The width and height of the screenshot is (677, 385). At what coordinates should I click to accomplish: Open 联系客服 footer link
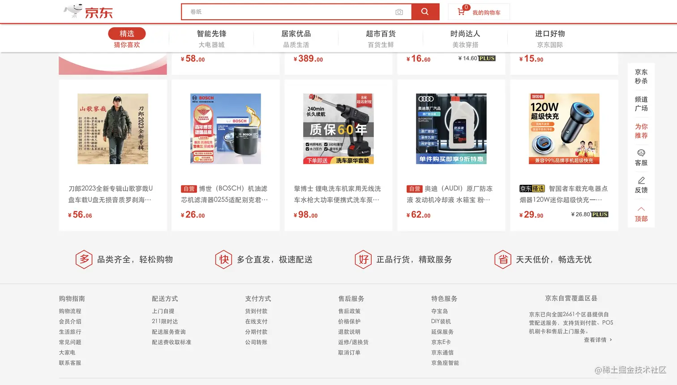tap(70, 363)
